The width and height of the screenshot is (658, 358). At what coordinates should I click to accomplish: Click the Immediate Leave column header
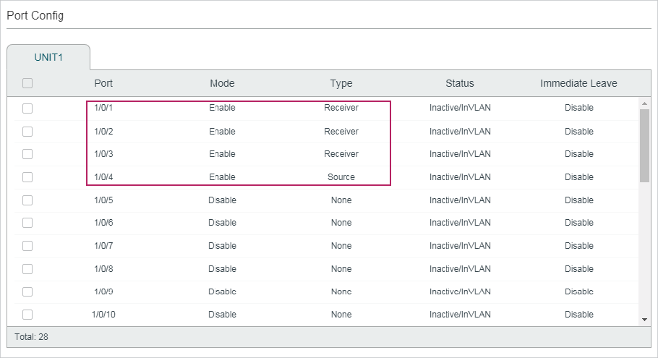coord(578,83)
